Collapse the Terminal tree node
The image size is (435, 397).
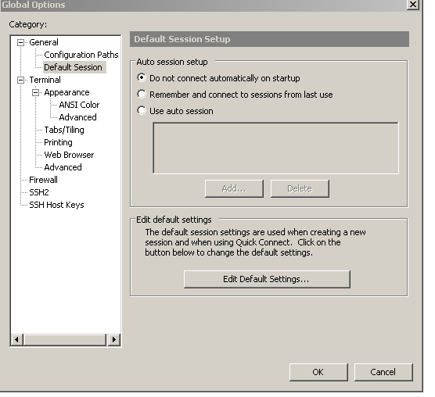click(x=20, y=80)
